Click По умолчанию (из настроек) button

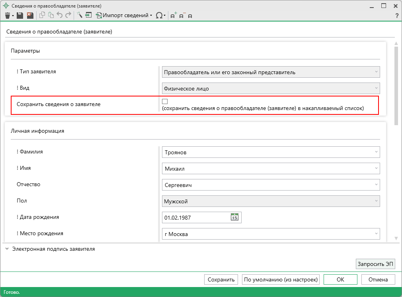click(x=281, y=279)
